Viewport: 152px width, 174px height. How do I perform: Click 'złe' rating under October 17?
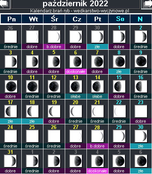click(x=10, y=121)
